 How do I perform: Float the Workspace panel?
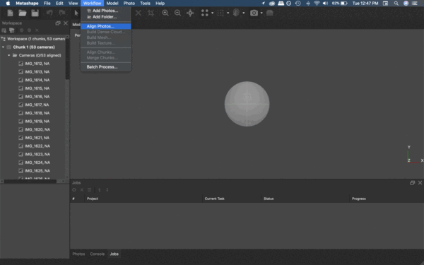pyautogui.click(x=58, y=23)
